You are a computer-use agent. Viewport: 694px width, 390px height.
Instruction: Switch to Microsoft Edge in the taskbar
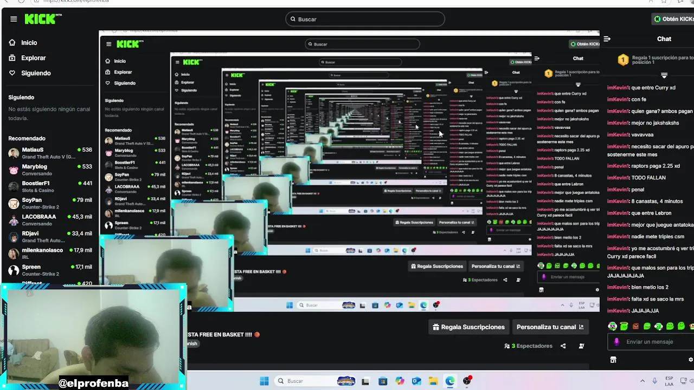(450, 381)
